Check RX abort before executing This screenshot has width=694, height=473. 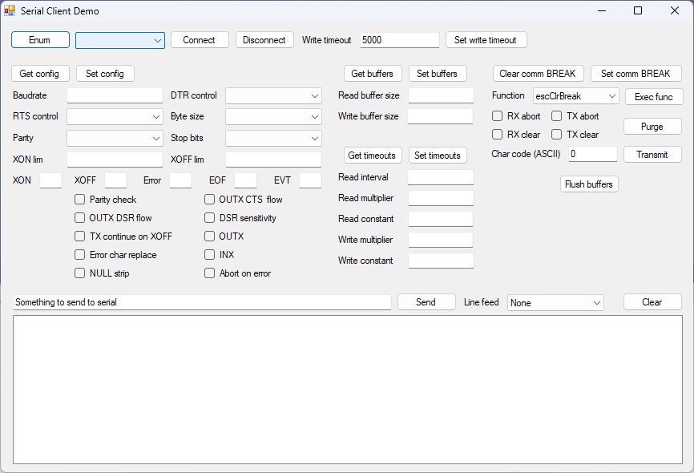point(496,115)
